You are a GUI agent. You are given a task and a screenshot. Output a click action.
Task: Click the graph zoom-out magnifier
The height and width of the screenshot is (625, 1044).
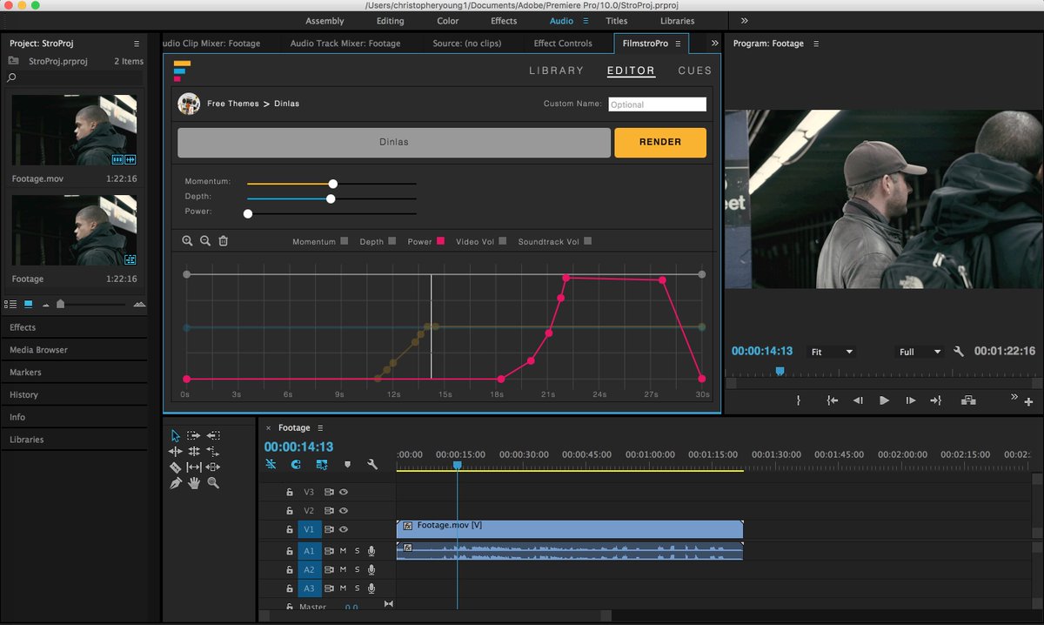(205, 241)
